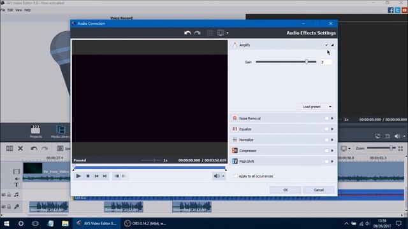This screenshot has height=229, width=408.
Task: Open the Load preset dropdown
Action: (314, 107)
